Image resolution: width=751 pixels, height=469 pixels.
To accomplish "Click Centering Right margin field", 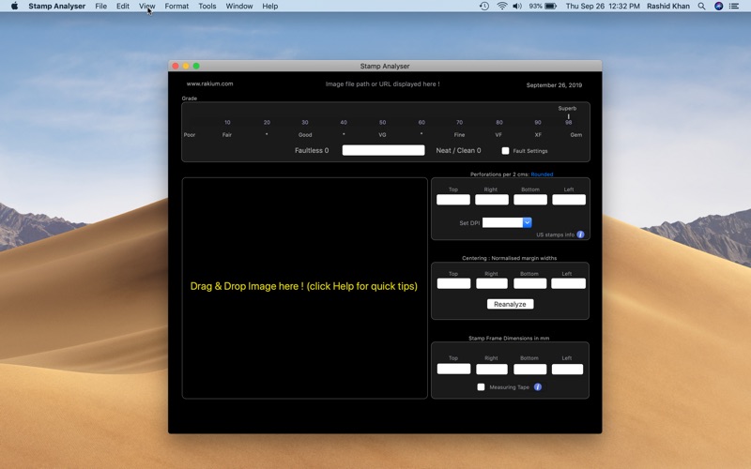I will 491,283.
